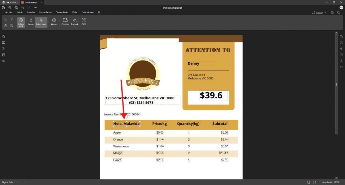Zoom in with the plus button
The width and height of the screenshot is (345, 185).
(x=341, y=182)
